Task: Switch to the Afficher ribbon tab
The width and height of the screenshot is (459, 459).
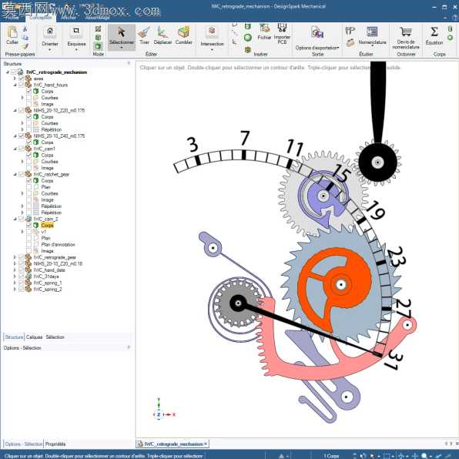Action: (69, 18)
